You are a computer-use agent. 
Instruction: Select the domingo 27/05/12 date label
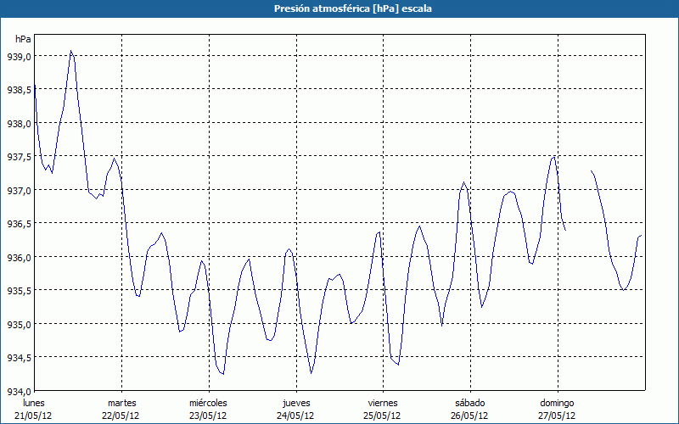coord(558,409)
